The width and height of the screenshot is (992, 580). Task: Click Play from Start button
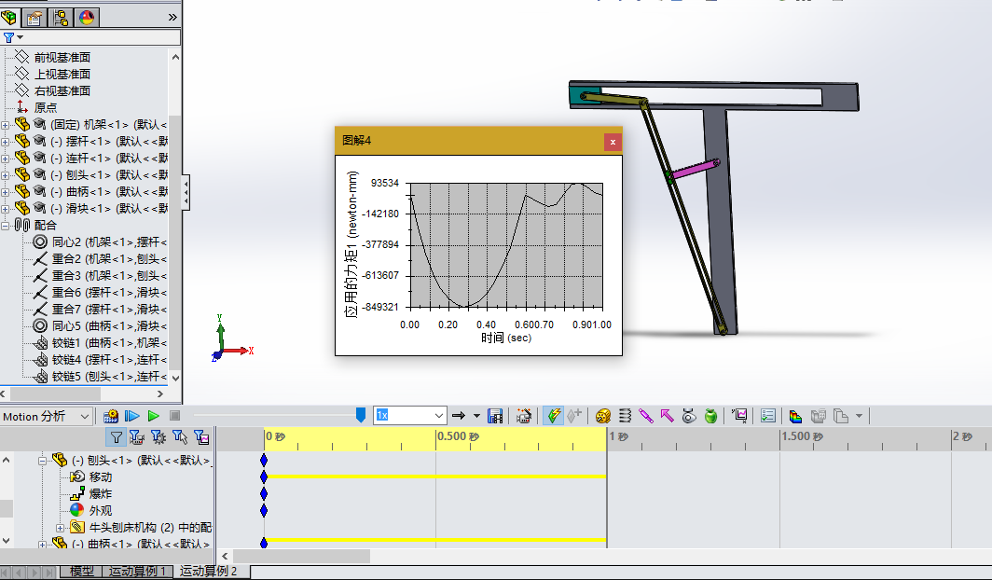132,416
